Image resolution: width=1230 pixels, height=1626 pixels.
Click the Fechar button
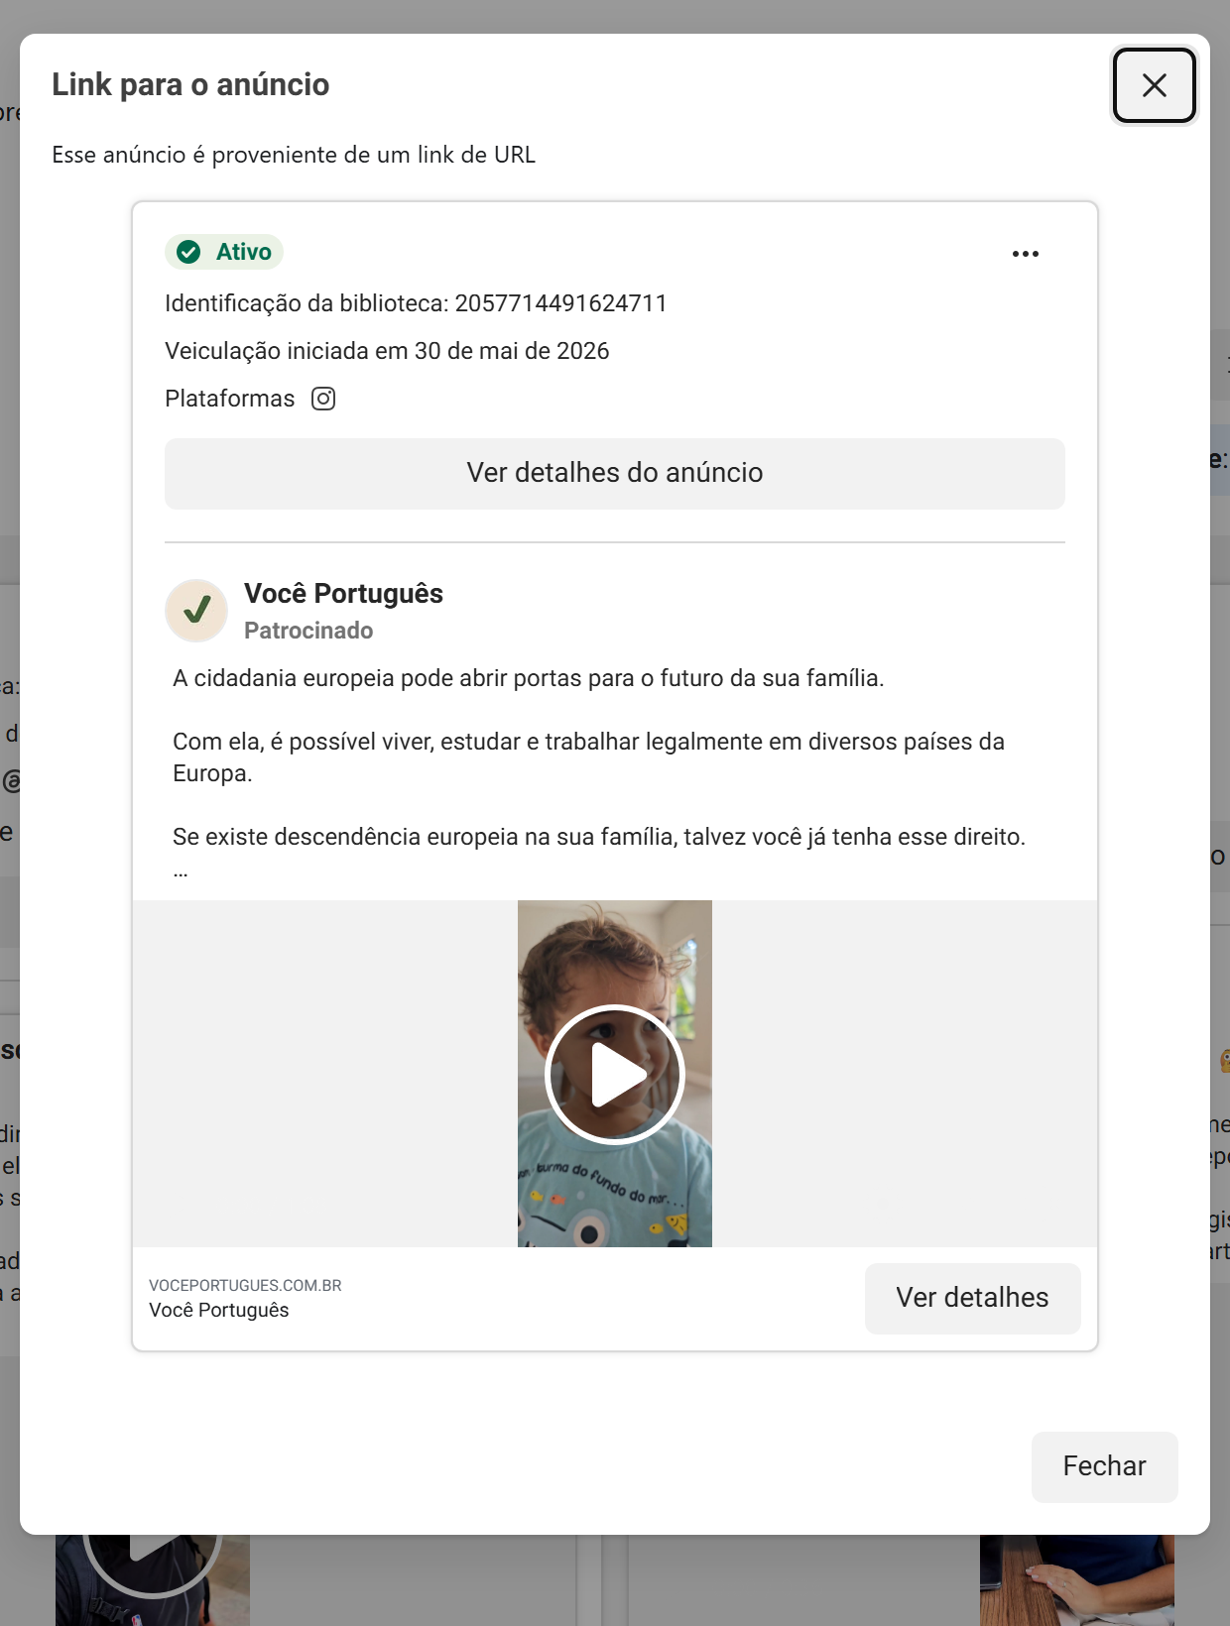1104,1466
